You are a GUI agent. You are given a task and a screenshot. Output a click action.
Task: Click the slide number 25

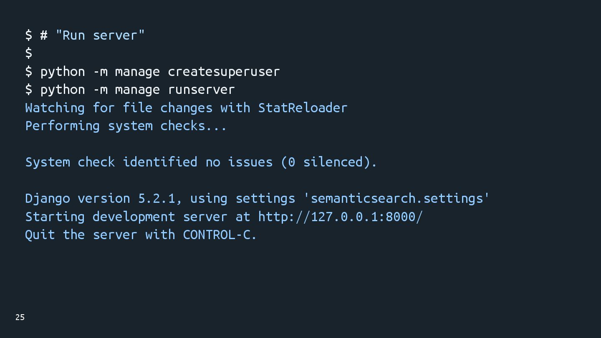point(20,317)
